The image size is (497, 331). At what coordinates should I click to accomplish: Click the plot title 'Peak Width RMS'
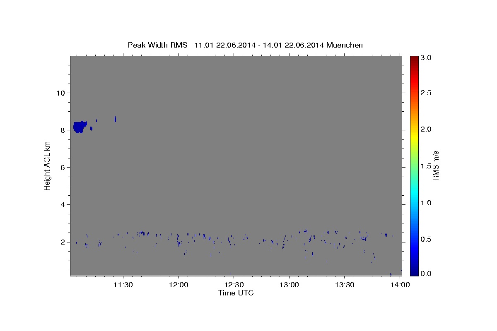click(x=157, y=45)
